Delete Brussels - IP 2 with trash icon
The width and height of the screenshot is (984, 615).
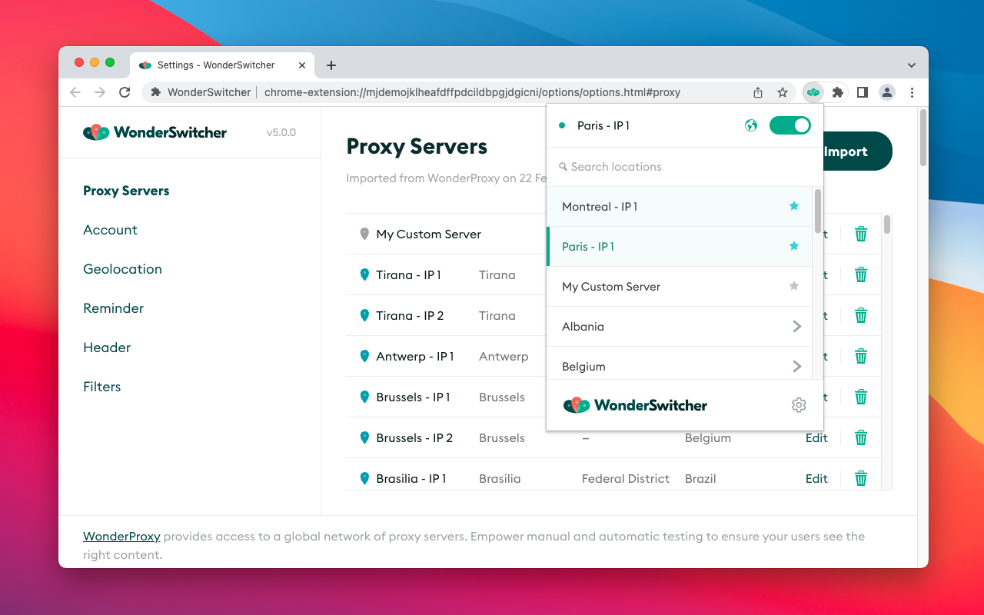point(861,437)
